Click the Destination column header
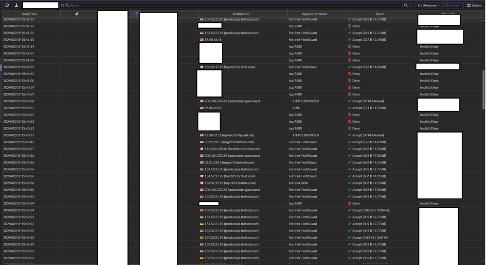The height and width of the screenshot is (265, 486). pos(241,14)
